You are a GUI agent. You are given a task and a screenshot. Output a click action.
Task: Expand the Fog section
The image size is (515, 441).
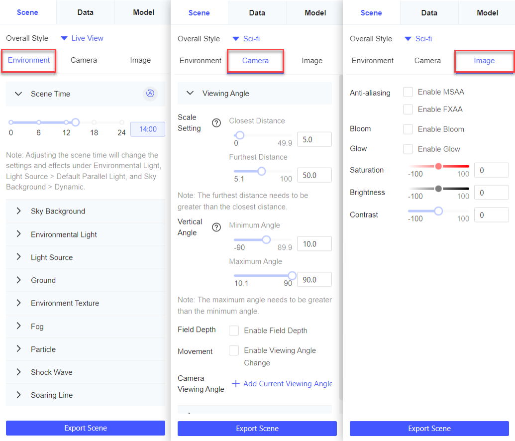86,327
